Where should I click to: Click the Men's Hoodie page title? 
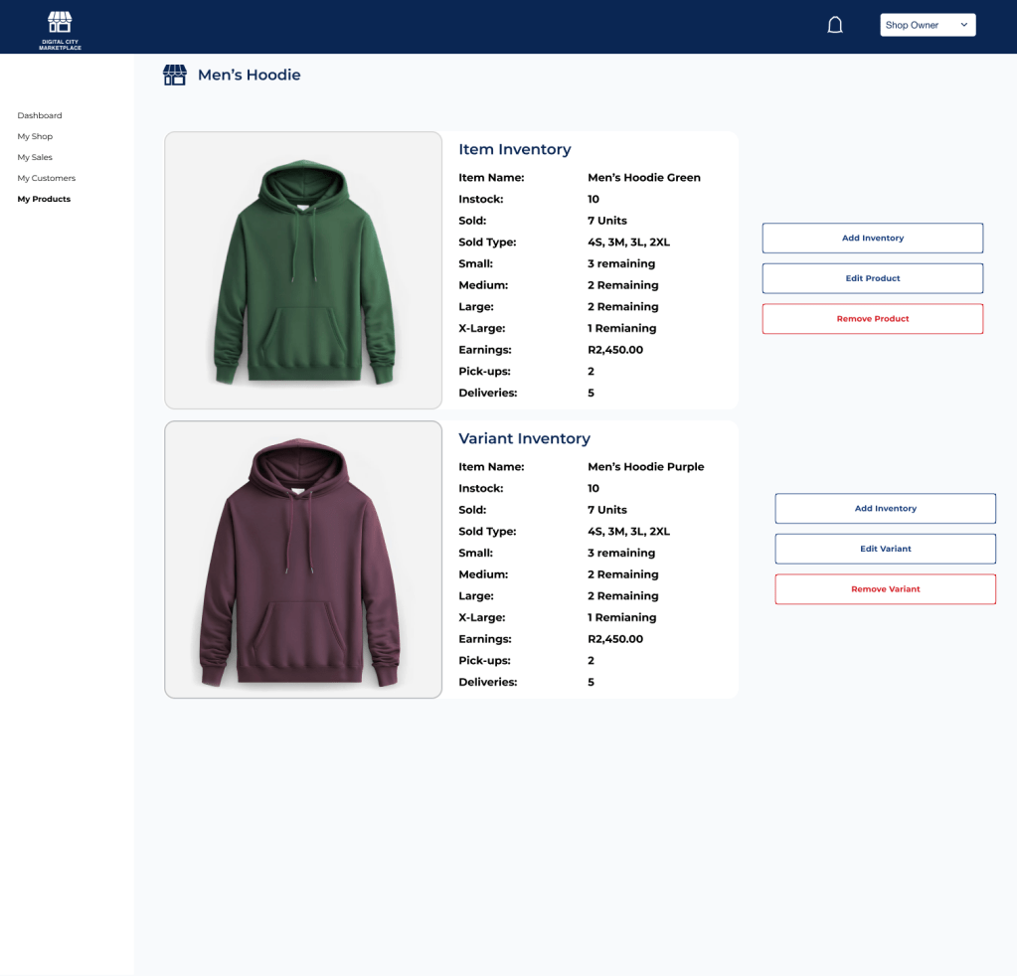(x=249, y=76)
